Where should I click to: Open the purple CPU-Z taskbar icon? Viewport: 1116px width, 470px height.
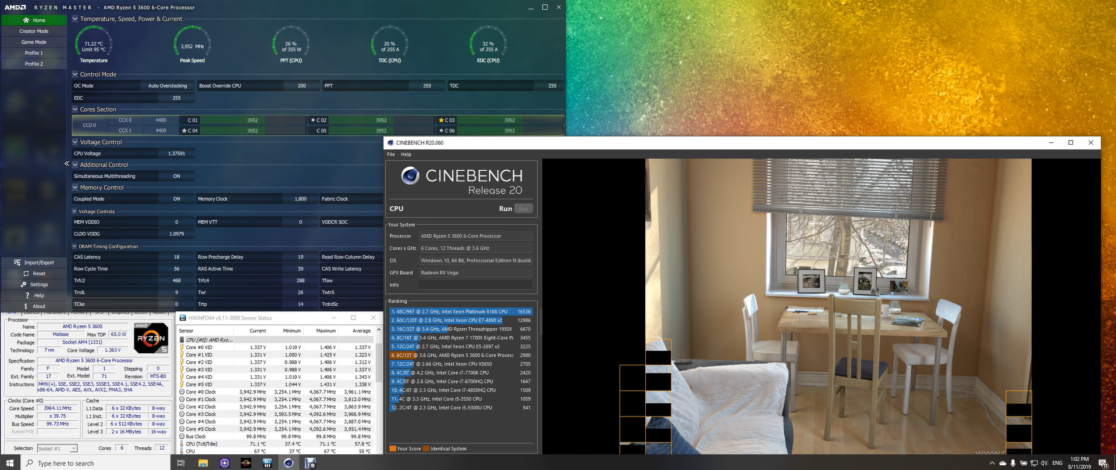[x=225, y=463]
